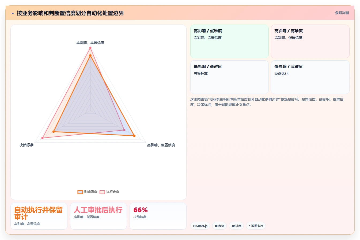Click the icon inside the 进度 chip

tap(233, 226)
